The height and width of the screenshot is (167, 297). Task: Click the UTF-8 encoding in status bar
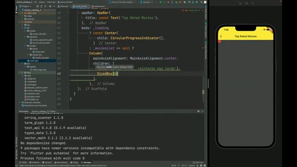pos(184,166)
